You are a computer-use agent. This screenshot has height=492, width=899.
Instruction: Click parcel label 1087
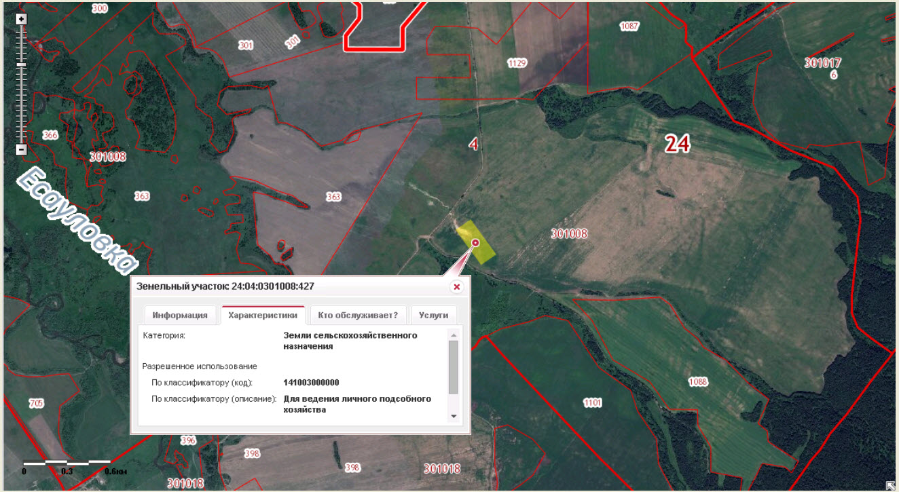[629, 26]
